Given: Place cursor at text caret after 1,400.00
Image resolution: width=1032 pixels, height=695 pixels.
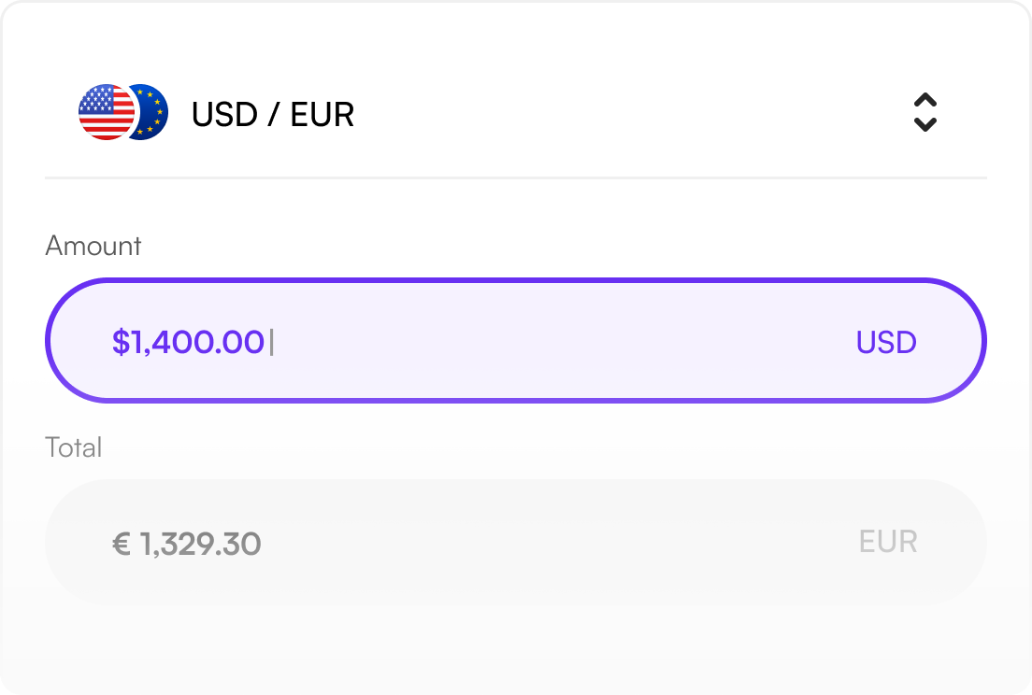Looking at the screenshot, I should click(272, 342).
